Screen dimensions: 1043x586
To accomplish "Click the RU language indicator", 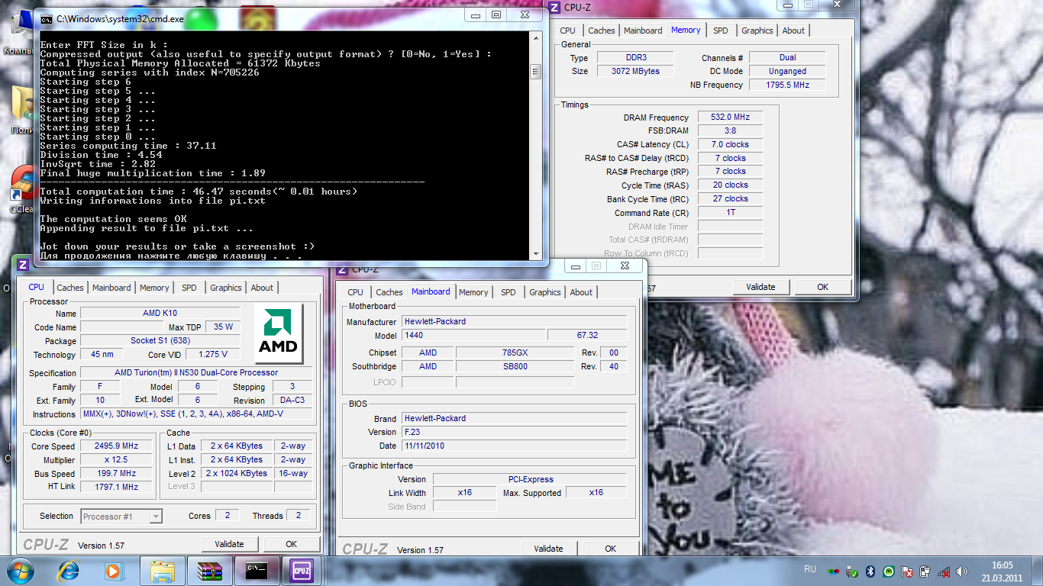I will [x=810, y=569].
